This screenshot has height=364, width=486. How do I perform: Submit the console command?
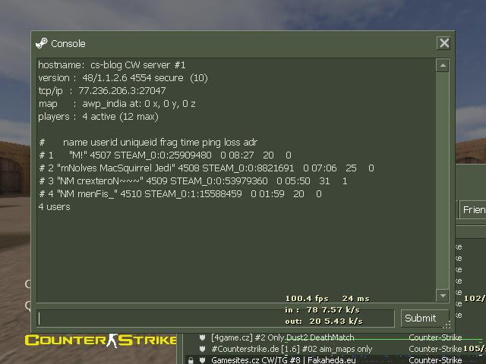pos(424,318)
